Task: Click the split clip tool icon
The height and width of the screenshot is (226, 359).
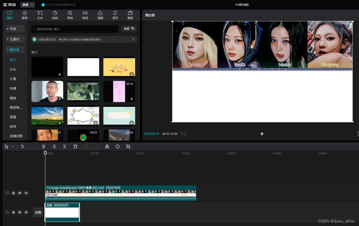Action: pyautogui.click(x=44, y=146)
